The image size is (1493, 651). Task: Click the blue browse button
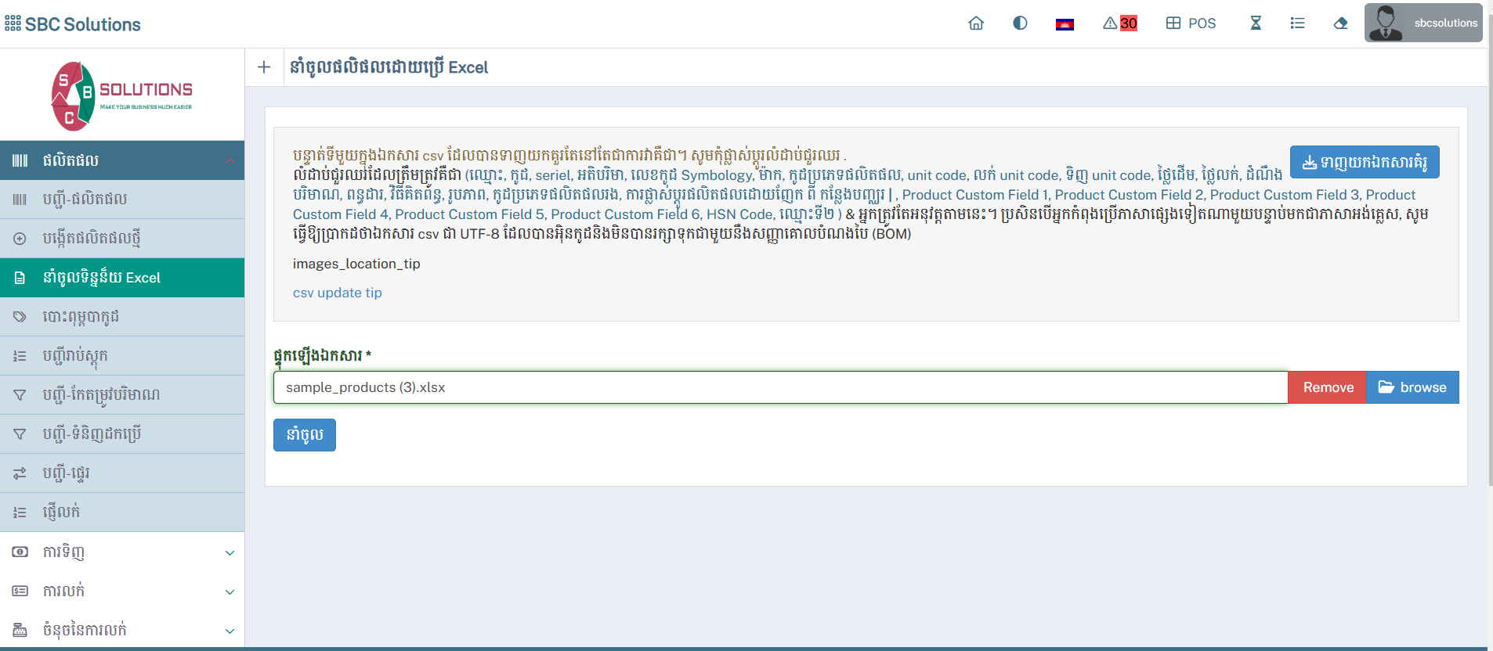click(x=1412, y=387)
